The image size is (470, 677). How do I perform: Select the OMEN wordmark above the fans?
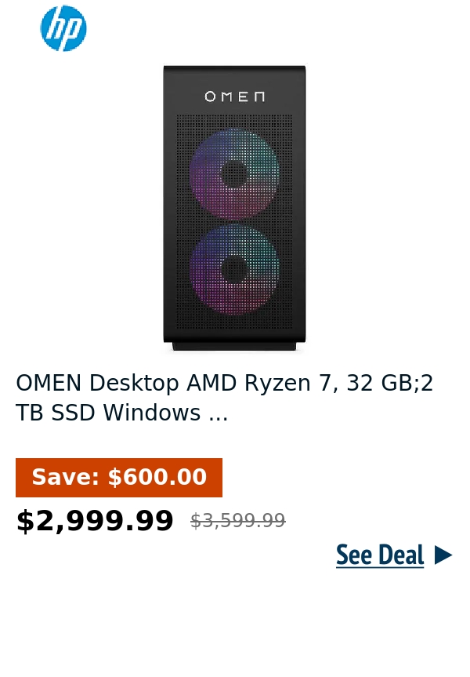point(233,96)
